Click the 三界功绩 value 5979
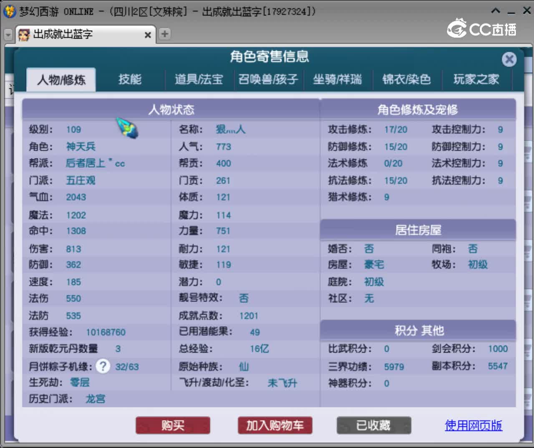Viewport: 534px width, 448px height. click(x=394, y=367)
